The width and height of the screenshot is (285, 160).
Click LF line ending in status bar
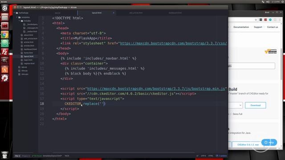(x=197, y=156)
